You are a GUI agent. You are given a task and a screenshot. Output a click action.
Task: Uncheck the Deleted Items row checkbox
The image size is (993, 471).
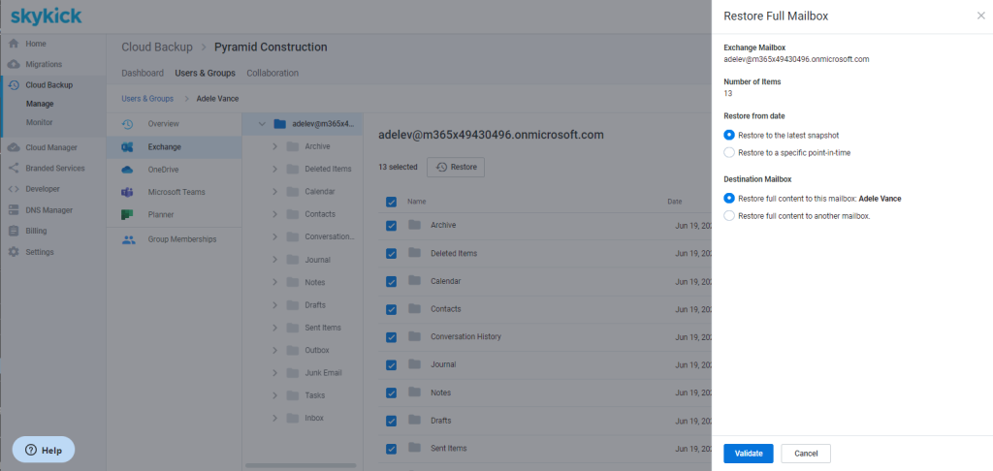392,253
